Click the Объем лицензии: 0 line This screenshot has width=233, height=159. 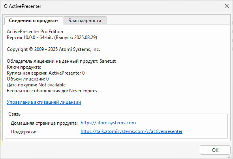[x=28, y=79]
